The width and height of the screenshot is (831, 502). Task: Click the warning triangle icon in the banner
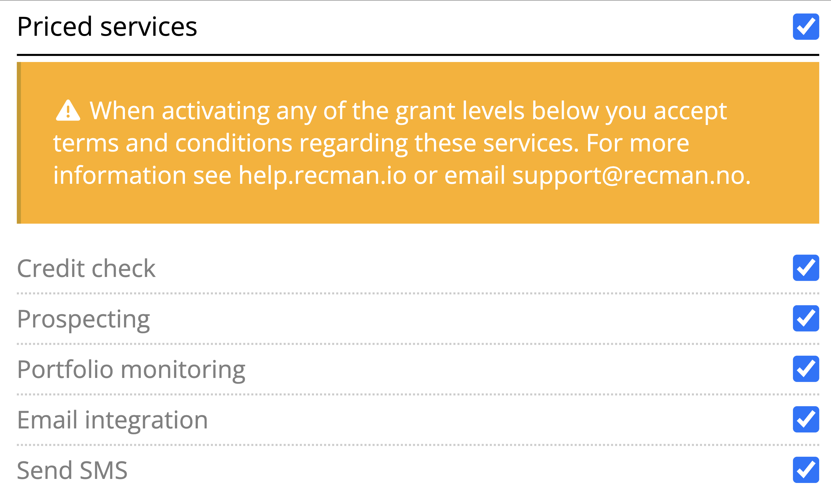68,110
